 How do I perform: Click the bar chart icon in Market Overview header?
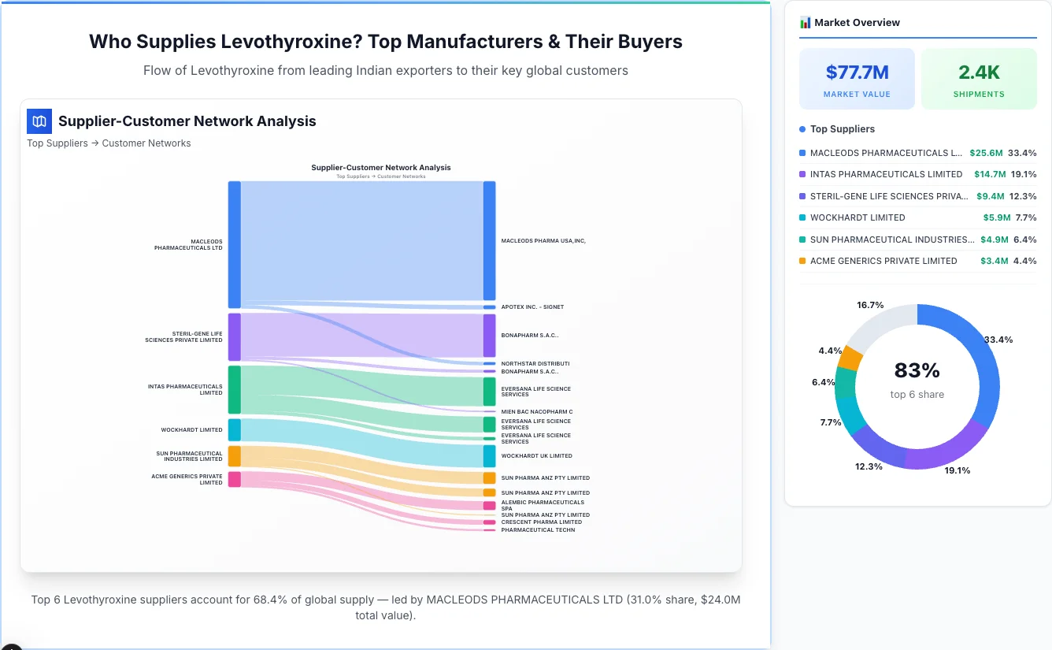(x=804, y=22)
